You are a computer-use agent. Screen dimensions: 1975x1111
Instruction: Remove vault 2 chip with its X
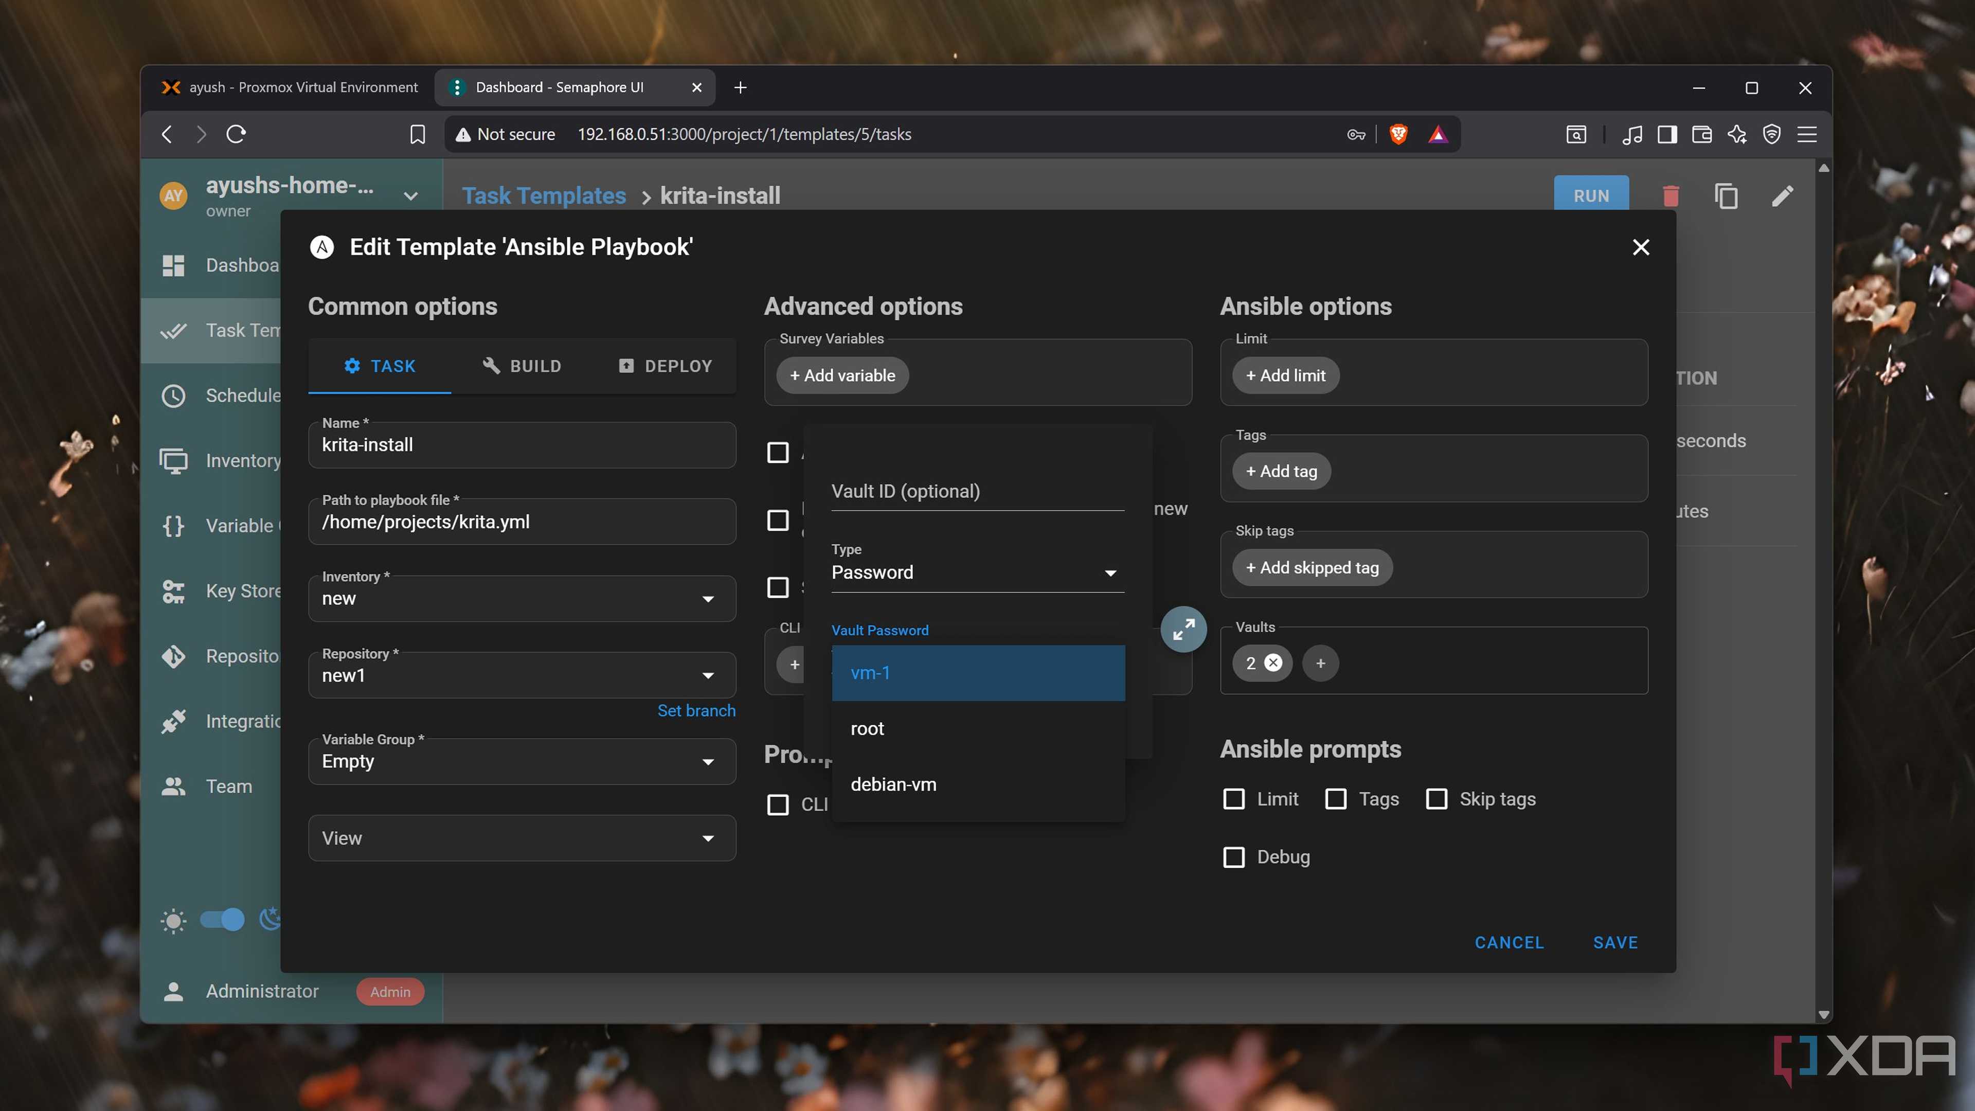(x=1273, y=662)
